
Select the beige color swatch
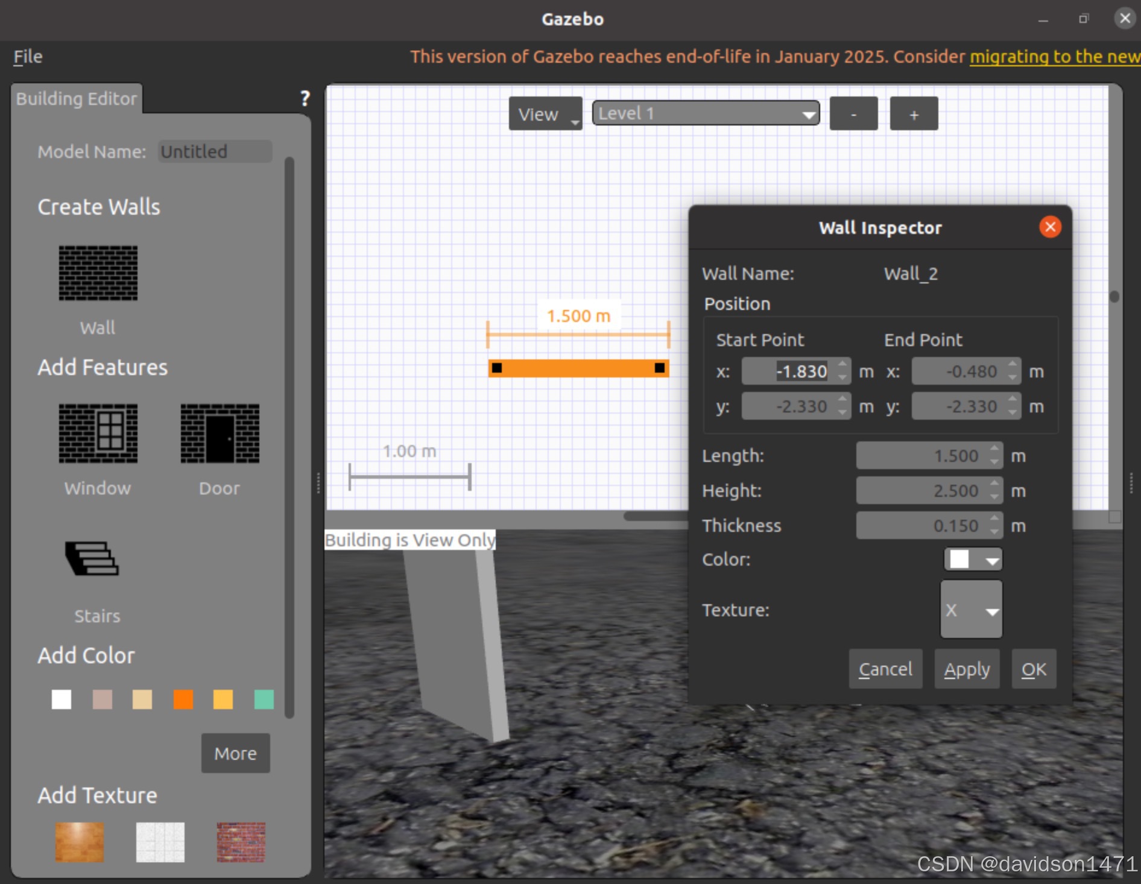point(142,699)
